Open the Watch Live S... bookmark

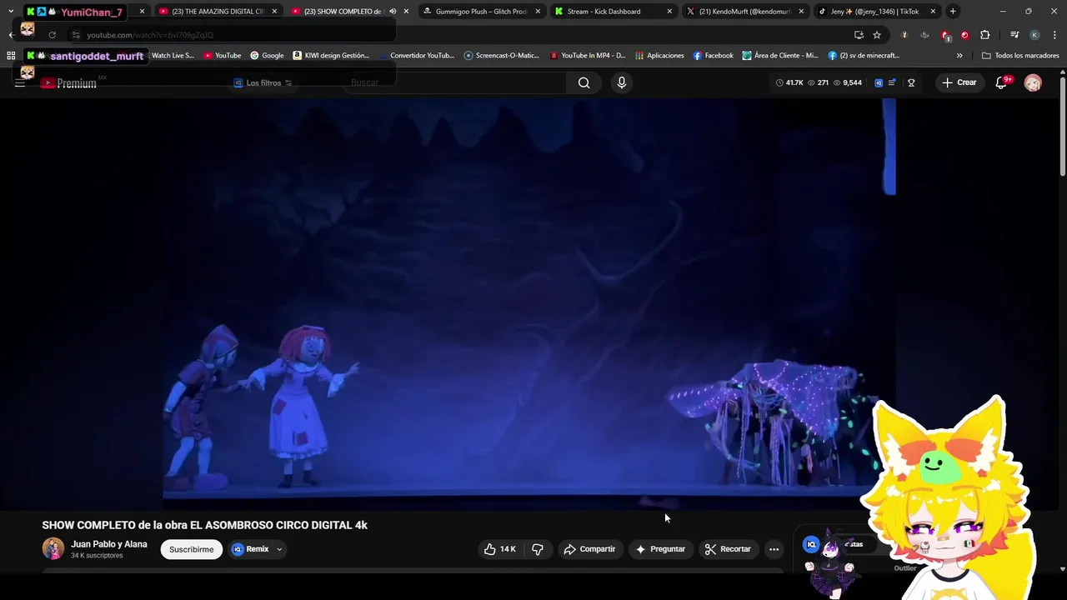point(173,56)
